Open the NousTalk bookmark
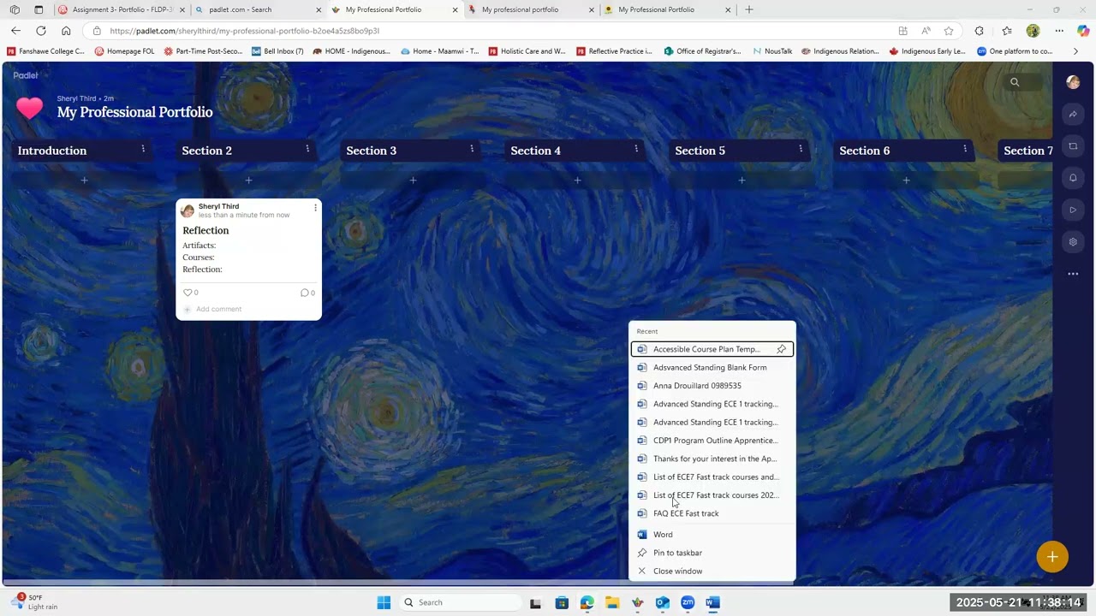Viewport: 1096px width, 616px height. point(772,51)
